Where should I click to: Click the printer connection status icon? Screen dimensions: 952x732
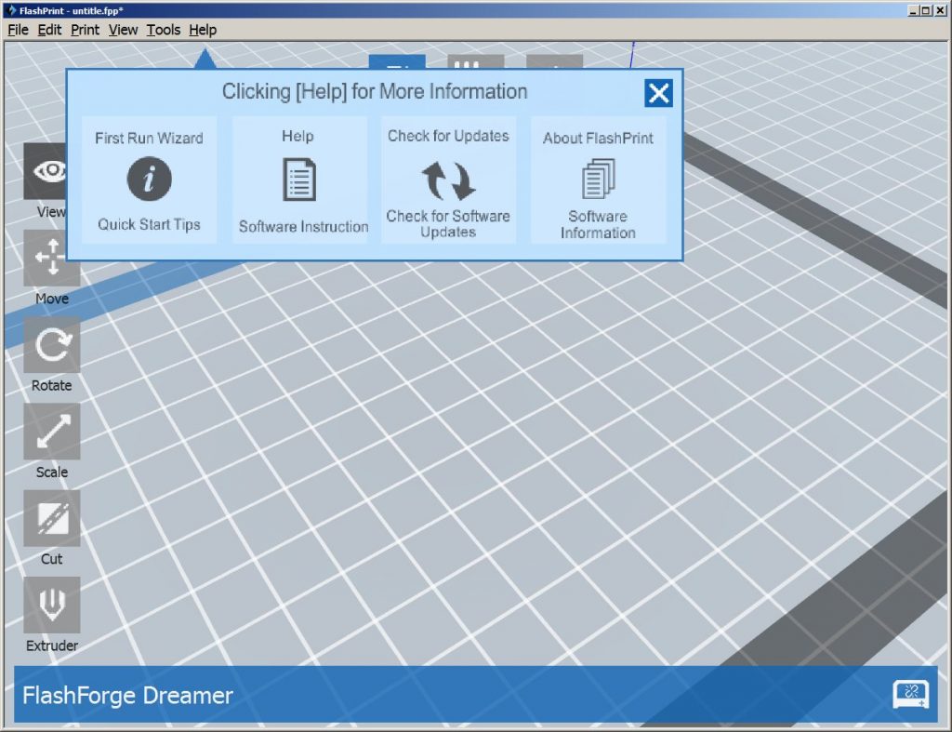tap(910, 695)
